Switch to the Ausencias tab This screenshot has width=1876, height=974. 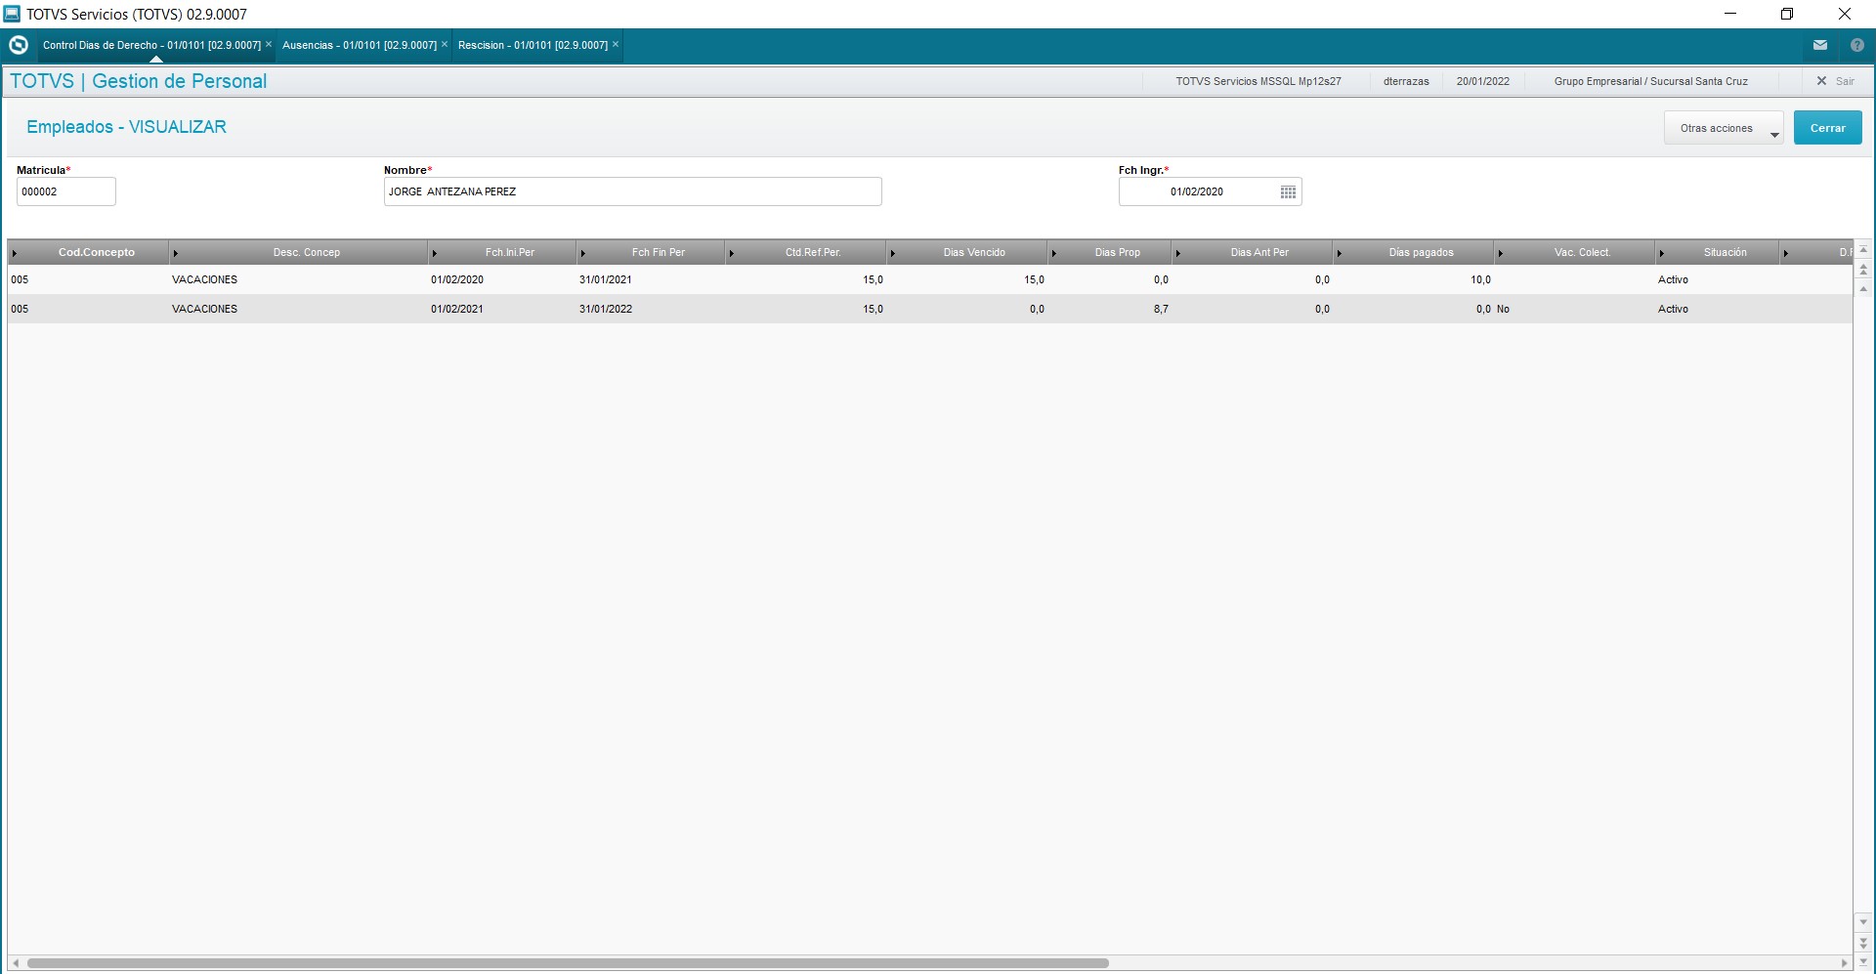click(359, 45)
